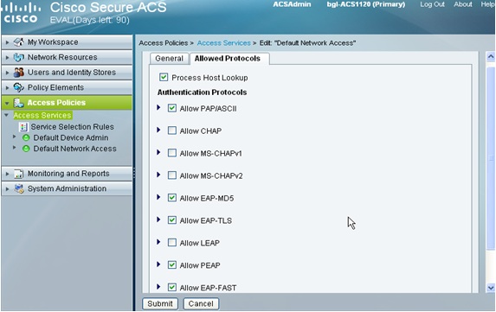496x312 pixels.
Task: Expand Allow PAP/ASCII options triangle
Action: click(x=158, y=108)
